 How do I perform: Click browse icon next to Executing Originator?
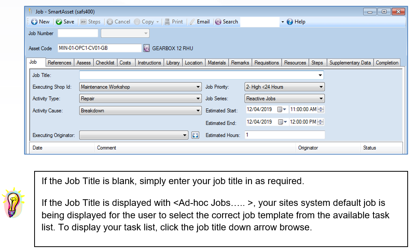[x=195, y=135]
